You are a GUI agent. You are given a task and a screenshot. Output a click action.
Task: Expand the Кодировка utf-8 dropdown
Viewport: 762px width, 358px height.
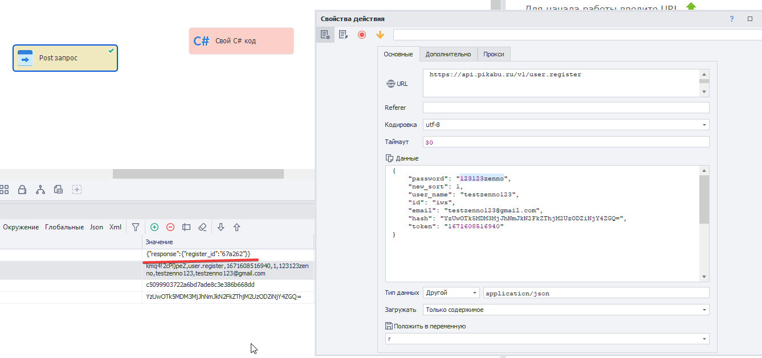point(704,125)
